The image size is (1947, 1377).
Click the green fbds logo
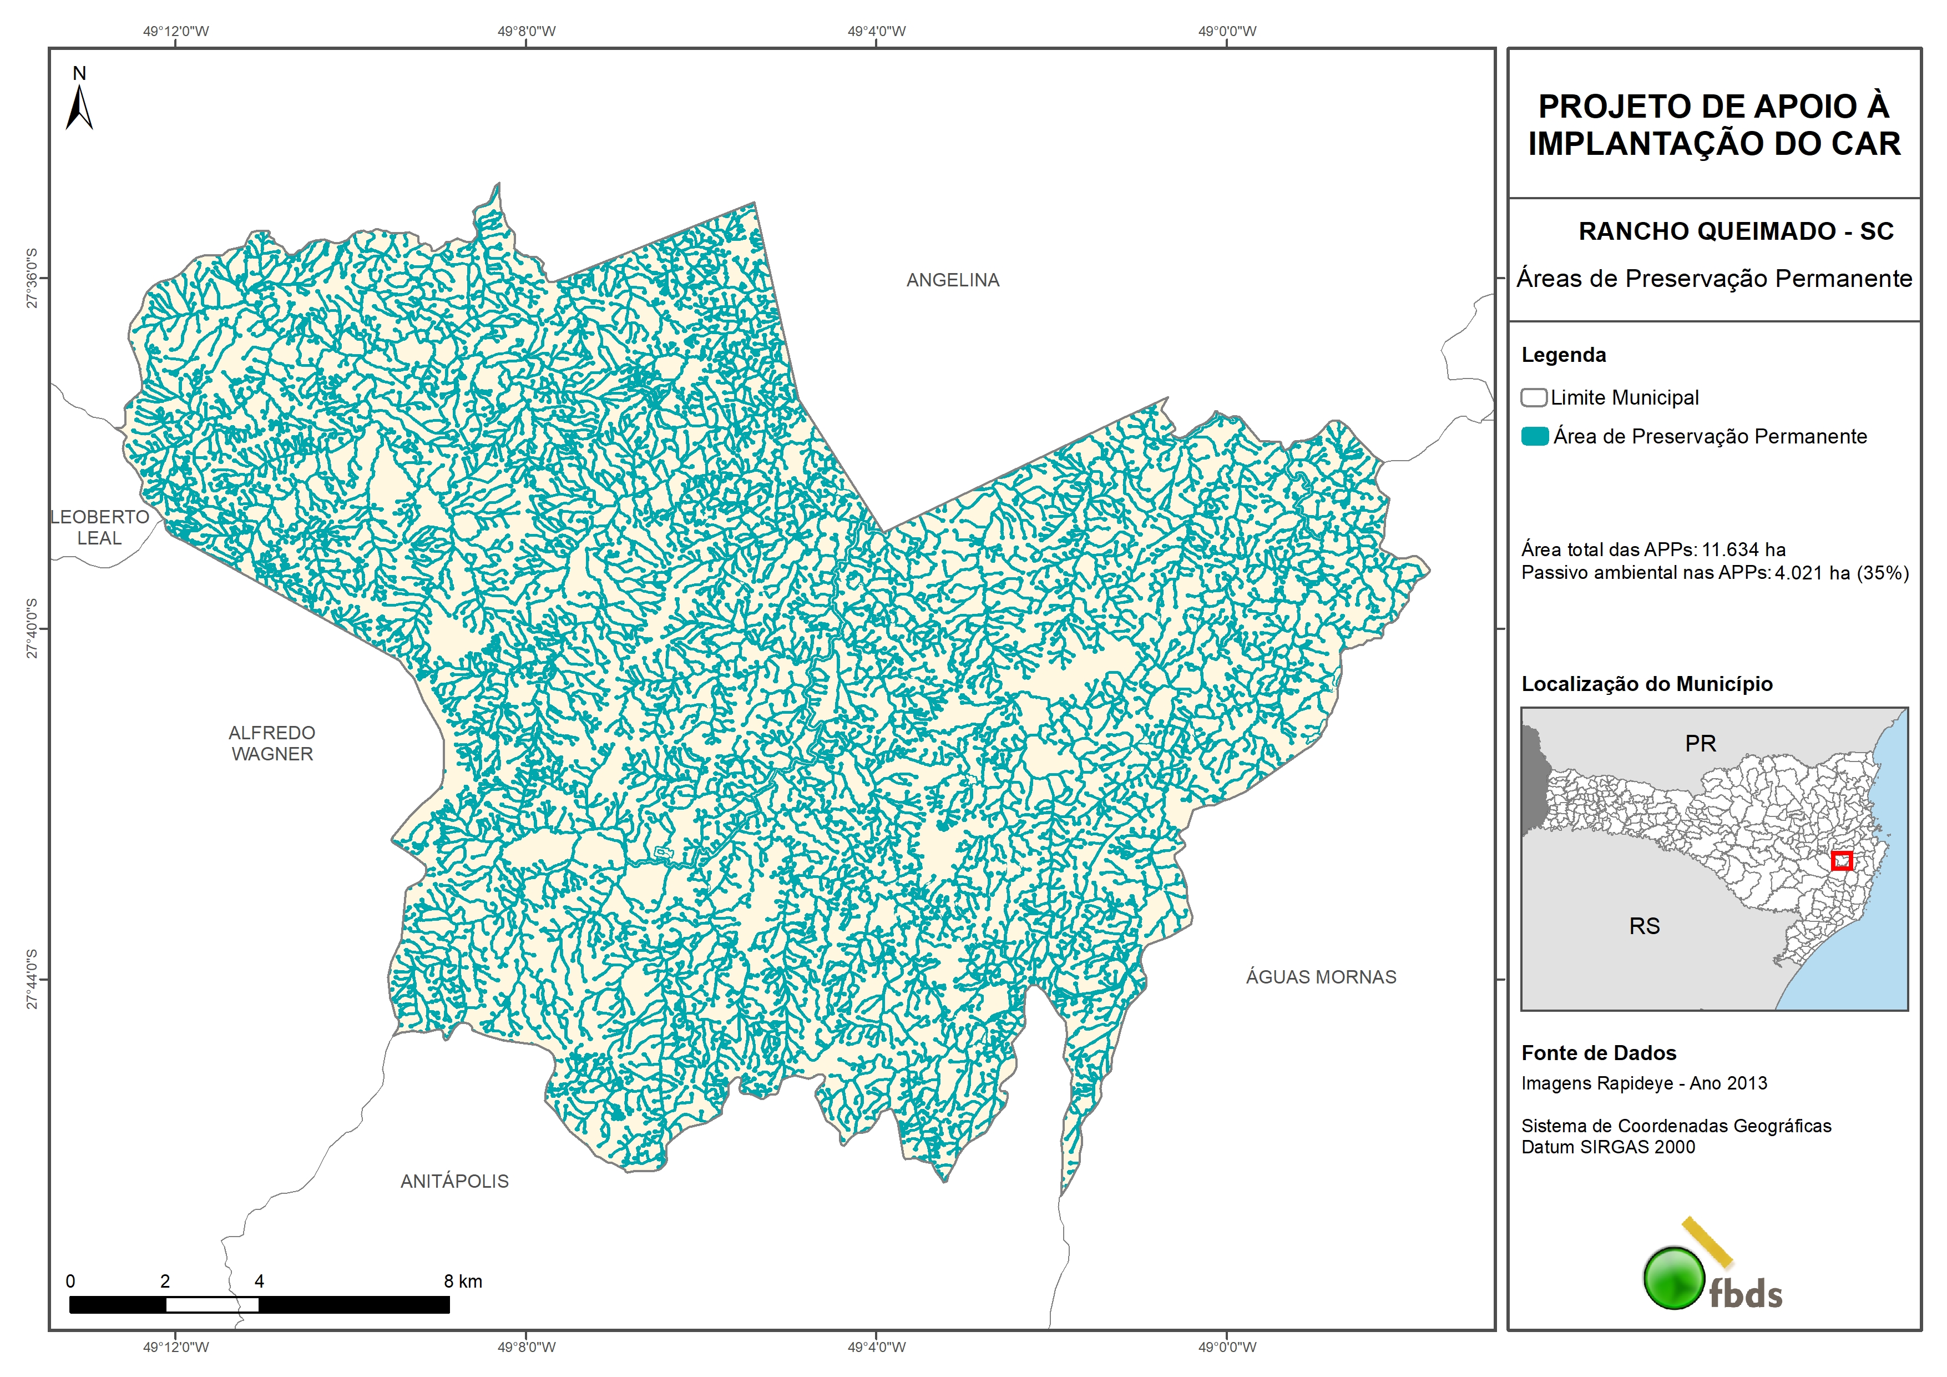point(1674,1278)
